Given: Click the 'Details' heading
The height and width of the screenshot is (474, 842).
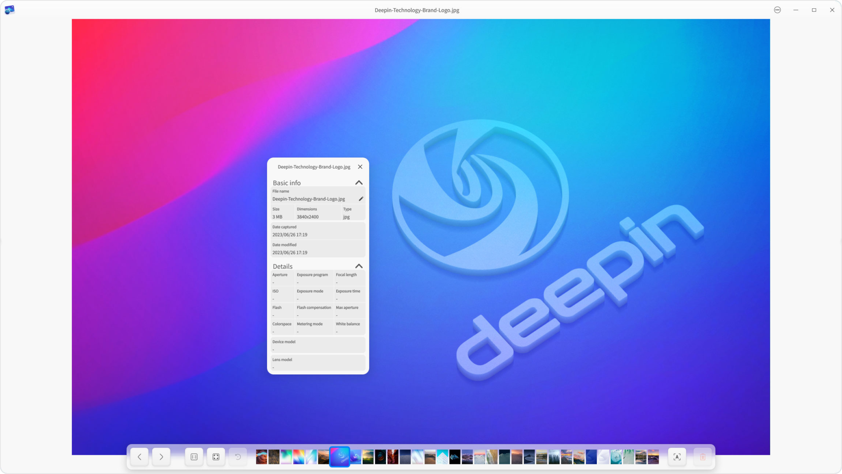Looking at the screenshot, I should click(282, 267).
